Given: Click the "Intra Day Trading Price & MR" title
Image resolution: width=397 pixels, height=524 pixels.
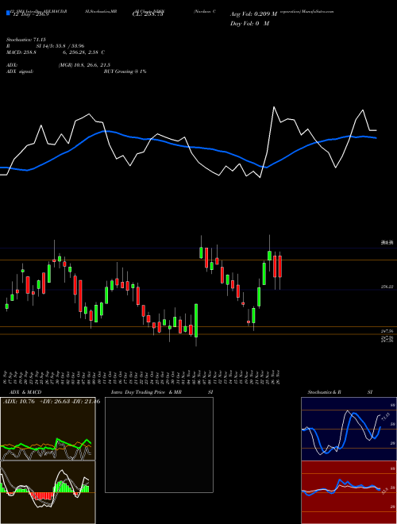Looking at the screenshot, I should coord(146,392).
